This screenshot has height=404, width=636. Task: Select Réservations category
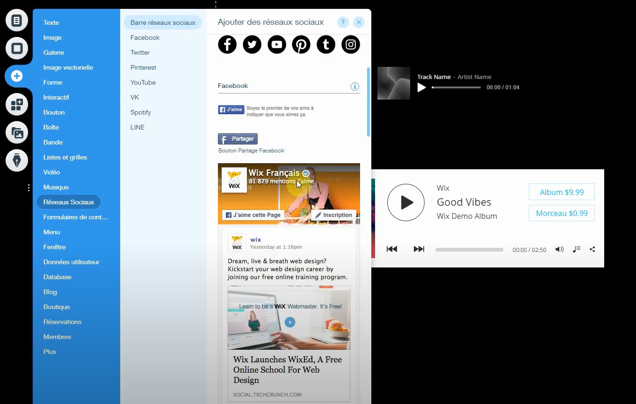point(63,322)
